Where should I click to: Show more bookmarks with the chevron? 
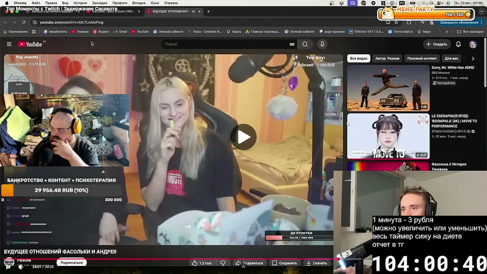click(447, 32)
